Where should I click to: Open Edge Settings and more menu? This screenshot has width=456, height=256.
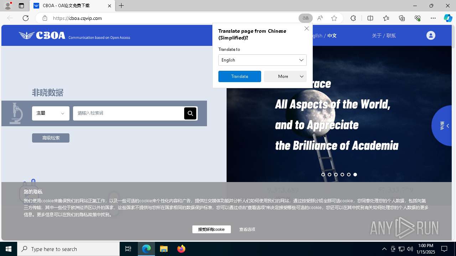(x=433, y=18)
